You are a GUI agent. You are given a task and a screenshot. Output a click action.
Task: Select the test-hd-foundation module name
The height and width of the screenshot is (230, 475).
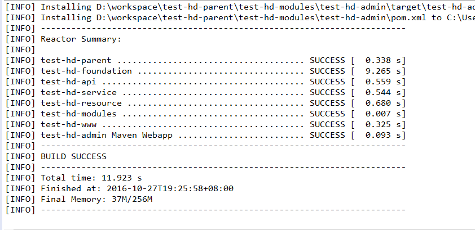(x=86, y=71)
